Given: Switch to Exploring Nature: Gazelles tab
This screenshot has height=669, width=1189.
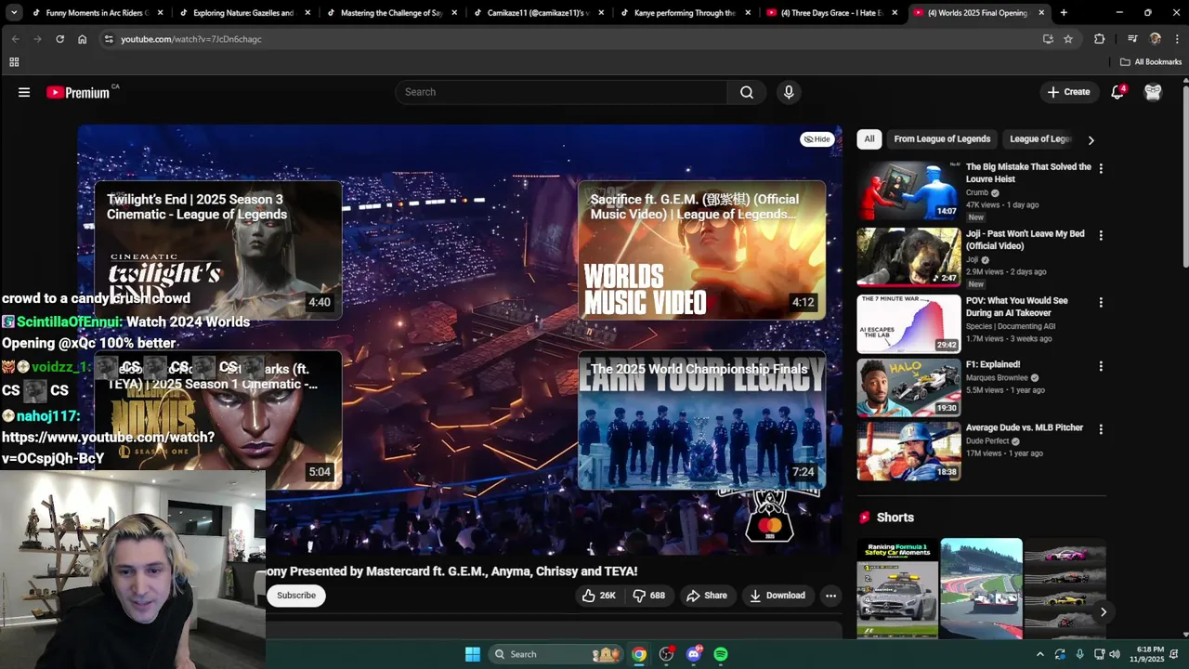Looking at the screenshot, I should point(244,13).
